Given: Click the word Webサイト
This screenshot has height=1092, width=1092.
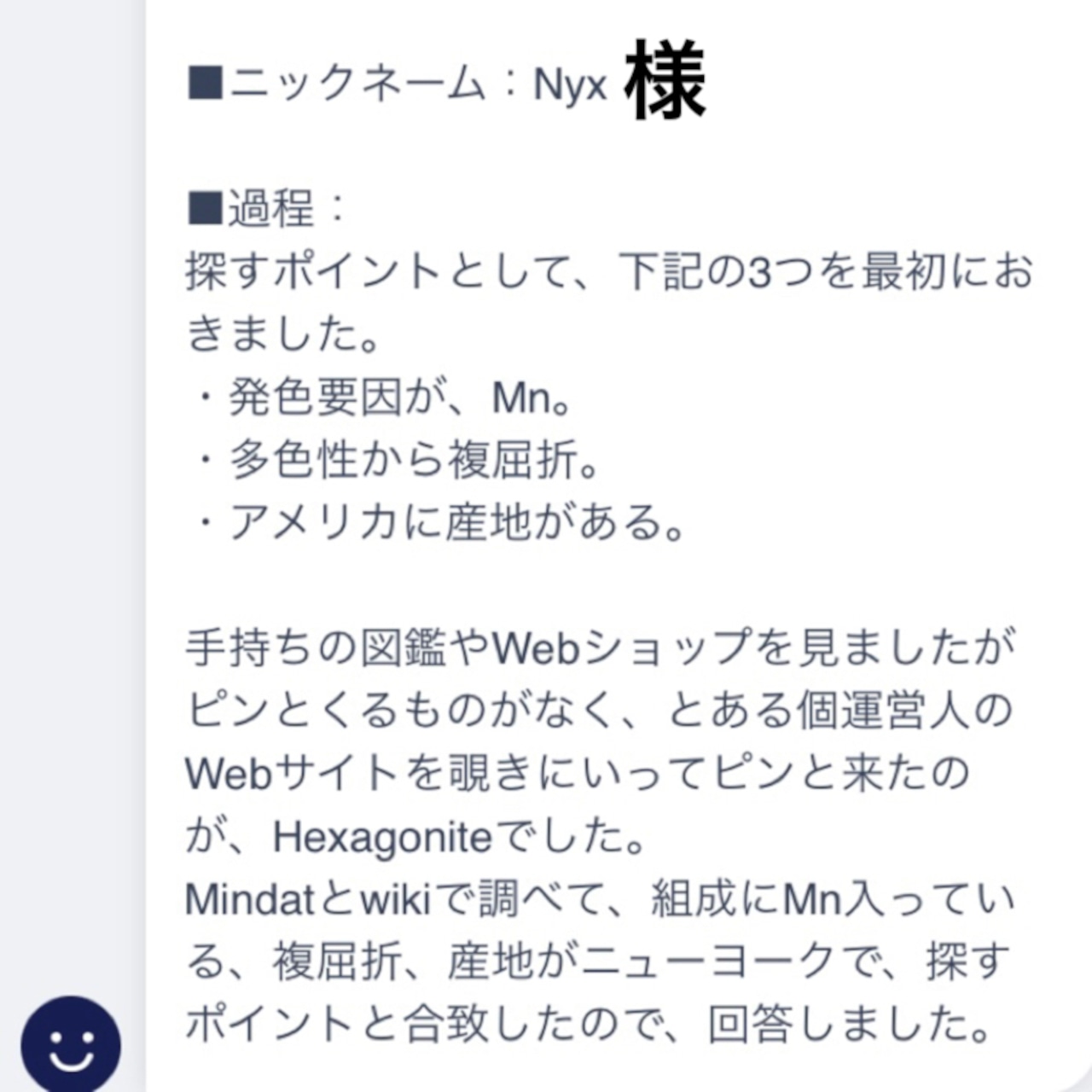Looking at the screenshot, I should click(x=293, y=774).
